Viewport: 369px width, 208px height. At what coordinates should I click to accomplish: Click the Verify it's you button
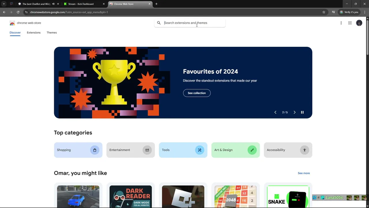[x=349, y=12]
